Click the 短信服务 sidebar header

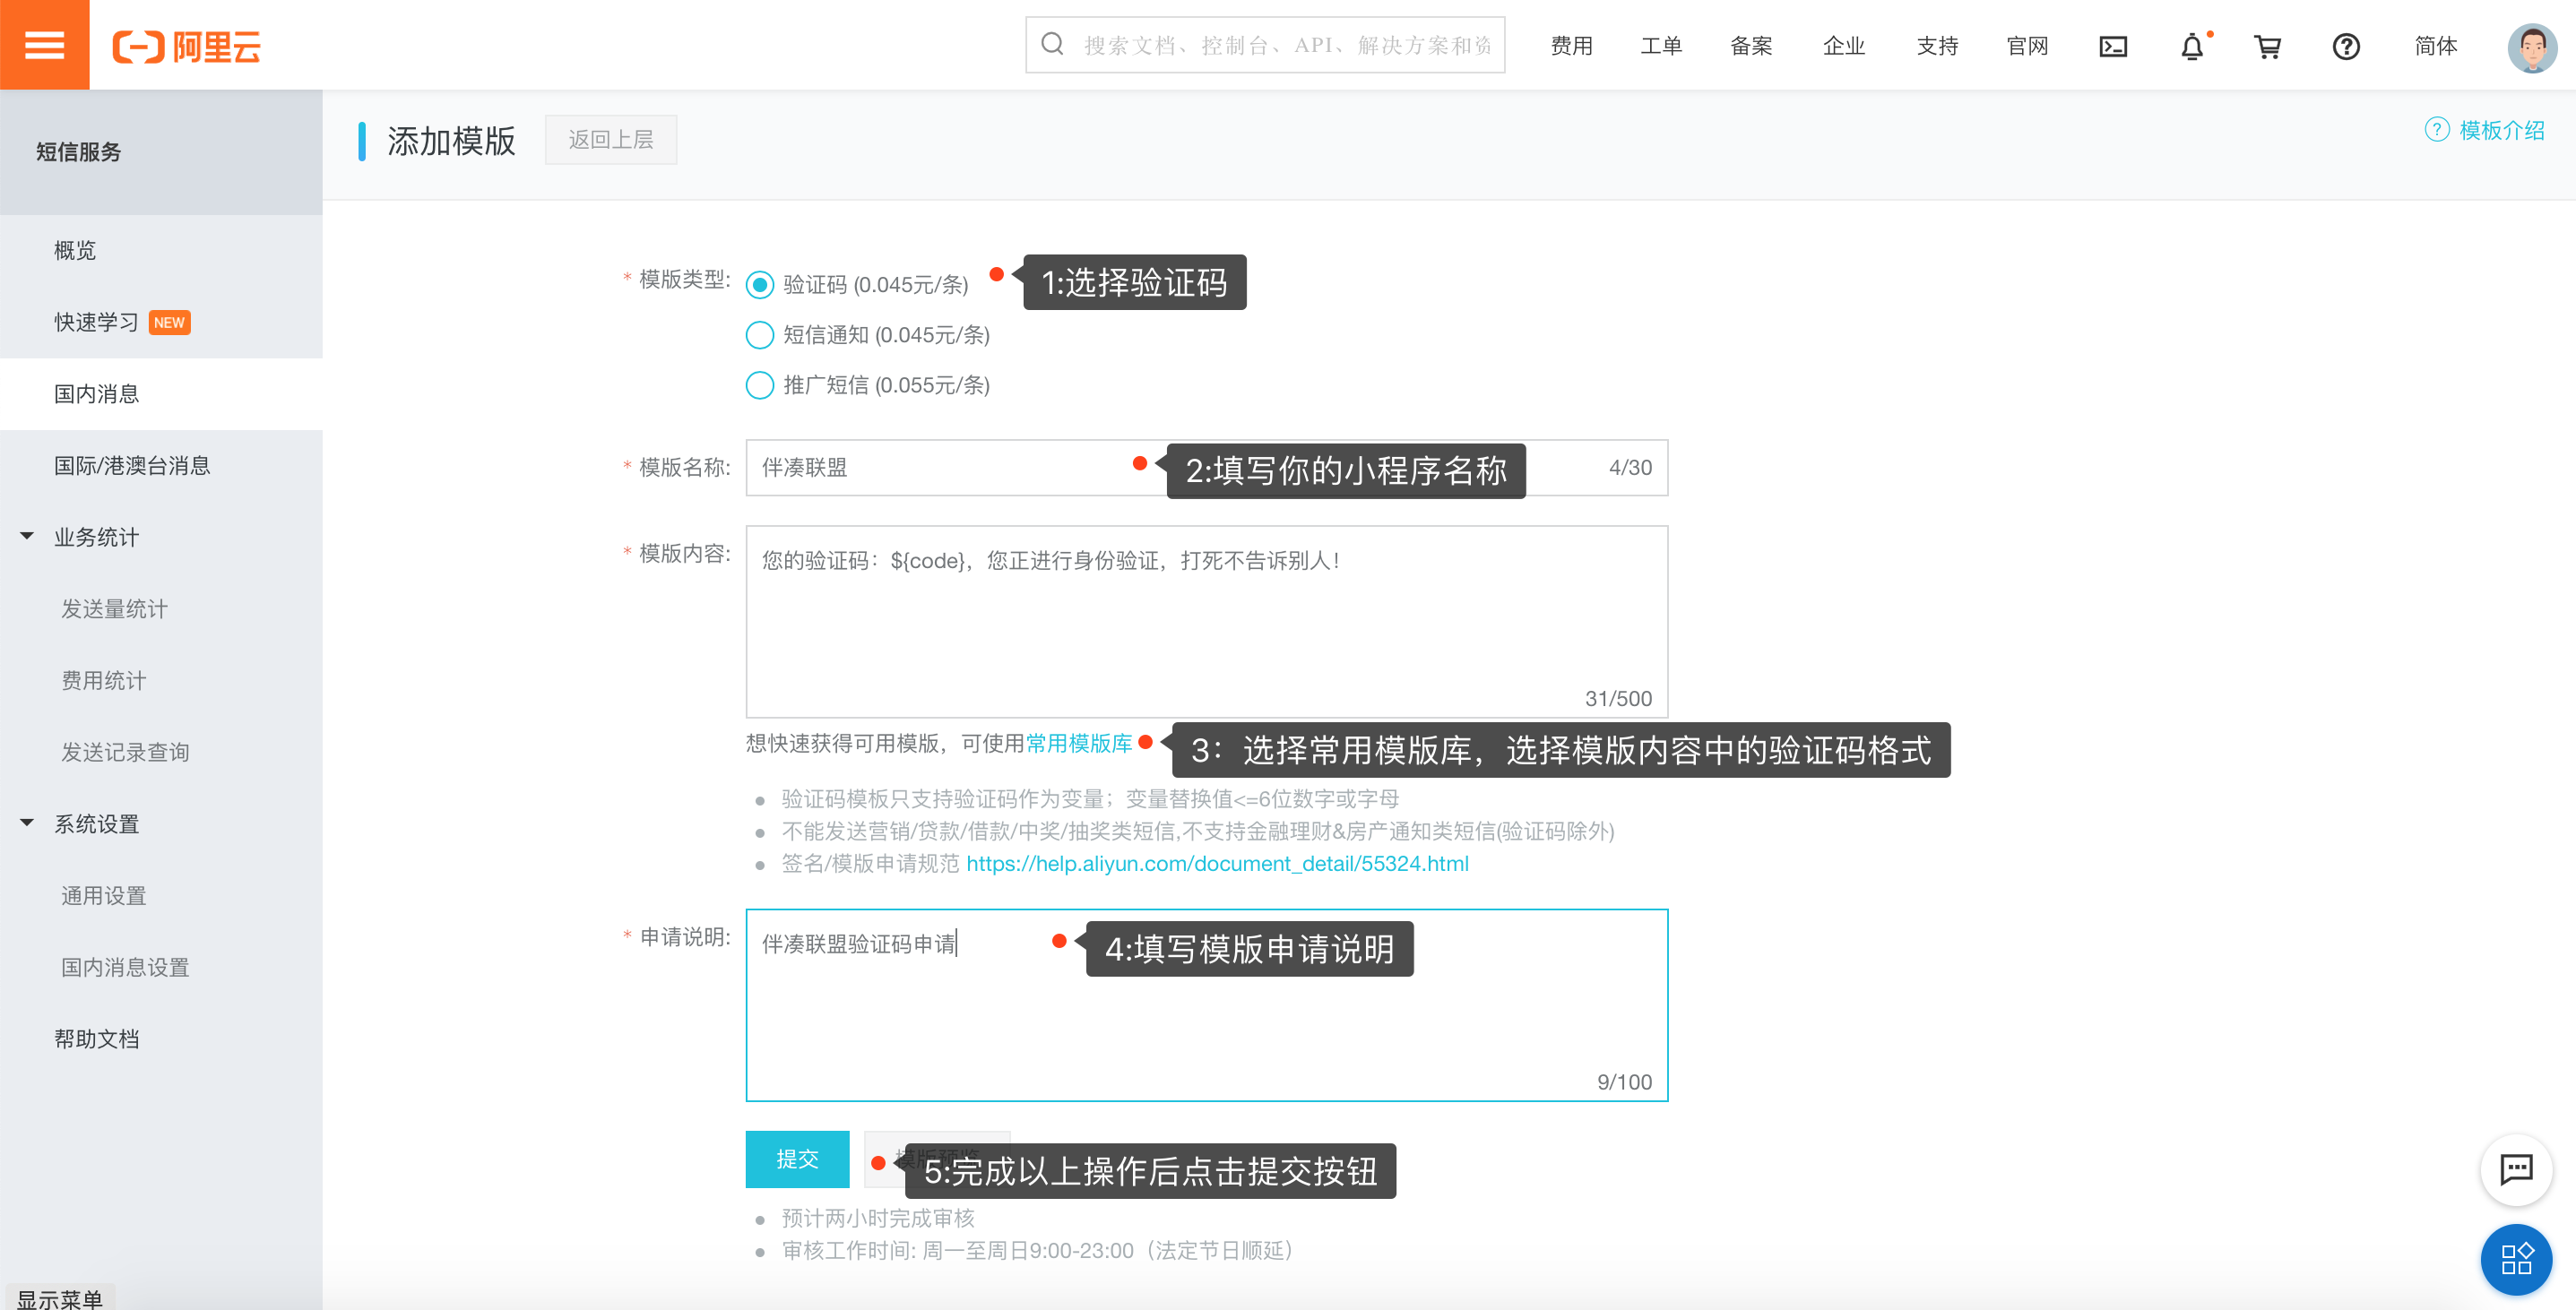click(161, 152)
